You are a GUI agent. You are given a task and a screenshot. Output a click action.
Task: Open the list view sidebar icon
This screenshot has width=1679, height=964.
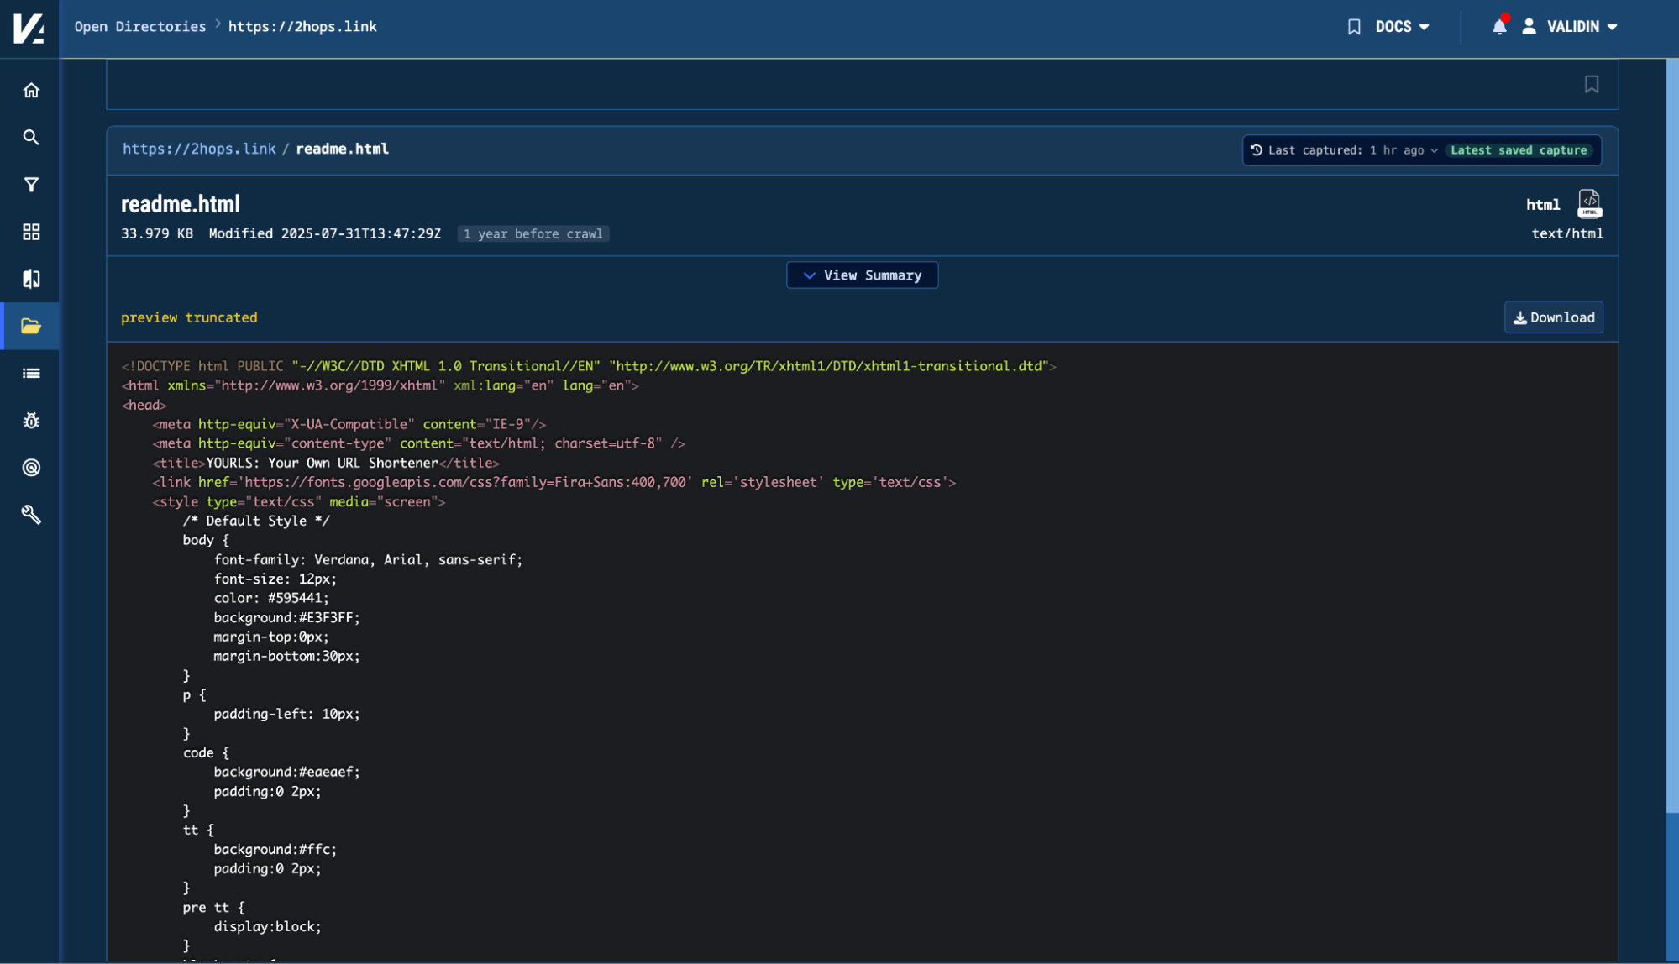click(31, 373)
